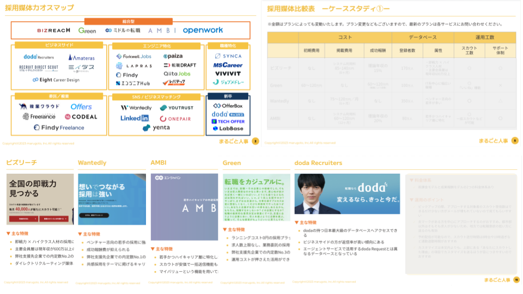Image resolution: width=523 pixels, height=294 pixels.
Task: Select the SNS/ビジネスマッチング category header
Action: 156,97
